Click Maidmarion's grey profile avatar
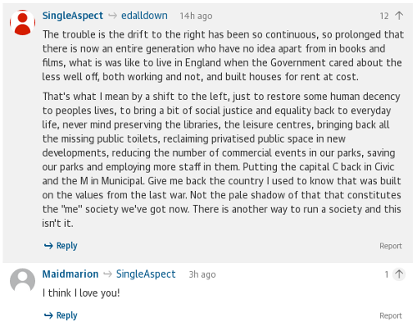Screen dimensions: 417x331 [x=23, y=281]
